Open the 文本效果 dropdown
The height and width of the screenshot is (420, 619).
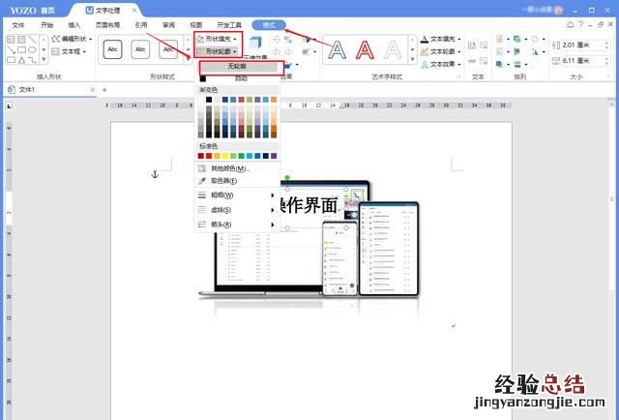441,64
